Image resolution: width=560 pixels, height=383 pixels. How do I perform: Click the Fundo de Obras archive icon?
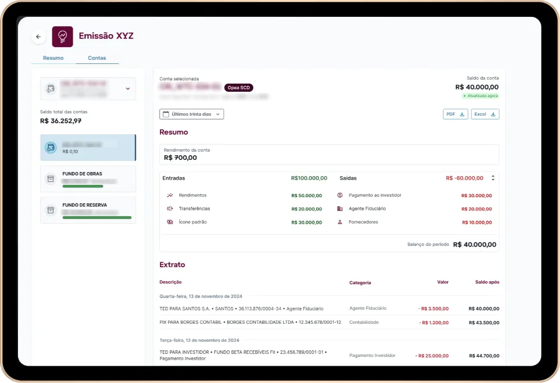point(51,179)
